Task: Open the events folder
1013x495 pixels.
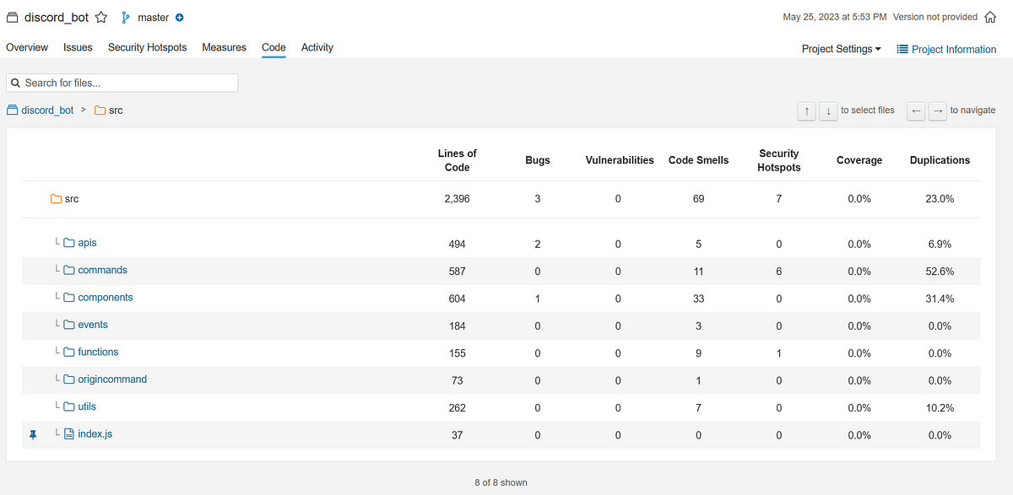Action: [x=93, y=325]
